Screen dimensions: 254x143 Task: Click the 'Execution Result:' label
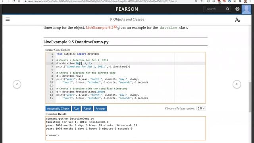click(56, 114)
